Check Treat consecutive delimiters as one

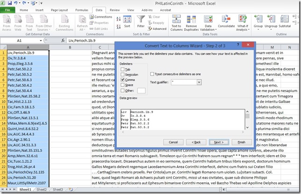click(152, 74)
